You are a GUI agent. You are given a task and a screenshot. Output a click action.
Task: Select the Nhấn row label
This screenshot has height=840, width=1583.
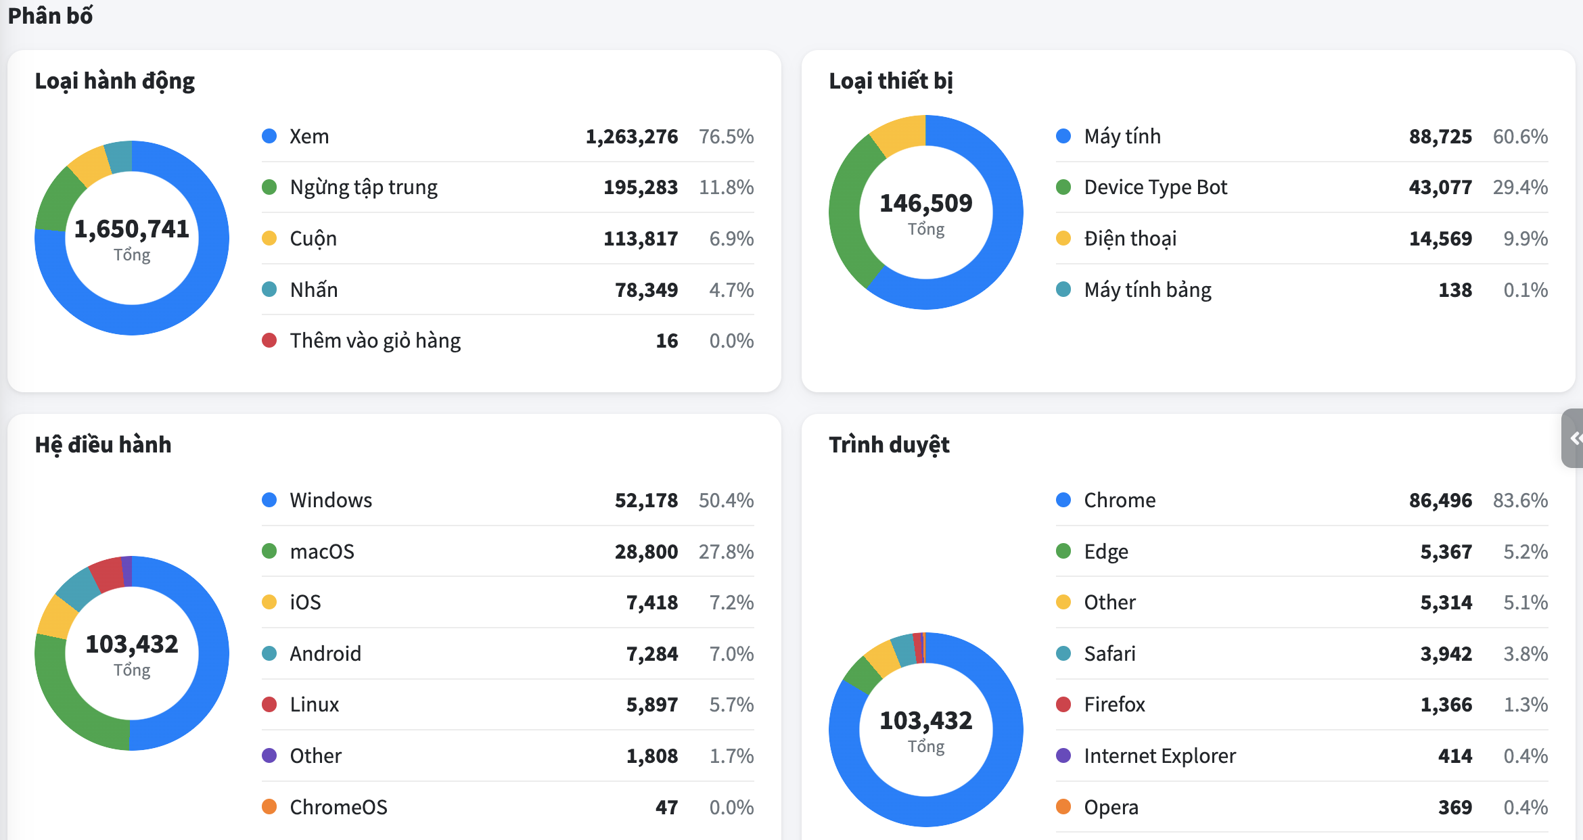point(314,289)
